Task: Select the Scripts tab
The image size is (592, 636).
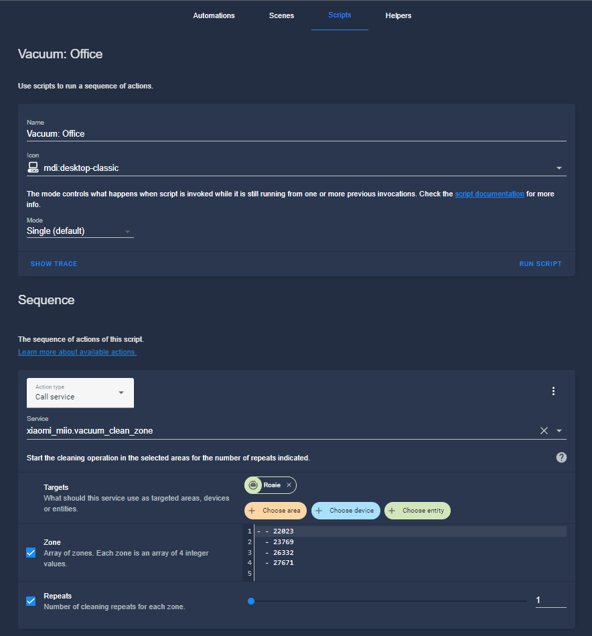Action: point(340,15)
